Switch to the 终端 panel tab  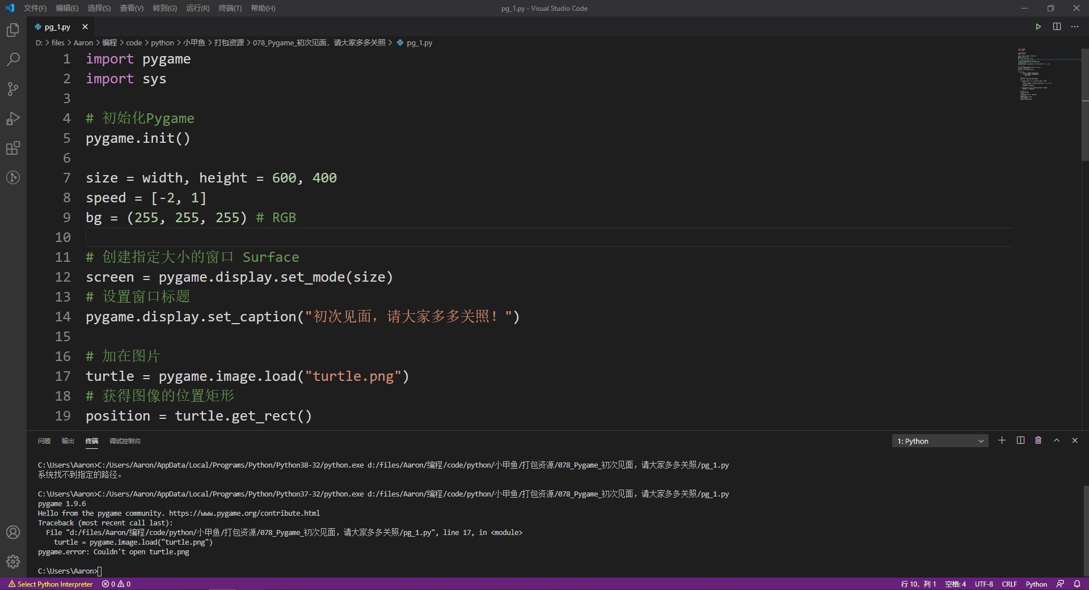click(x=92, y=441)
